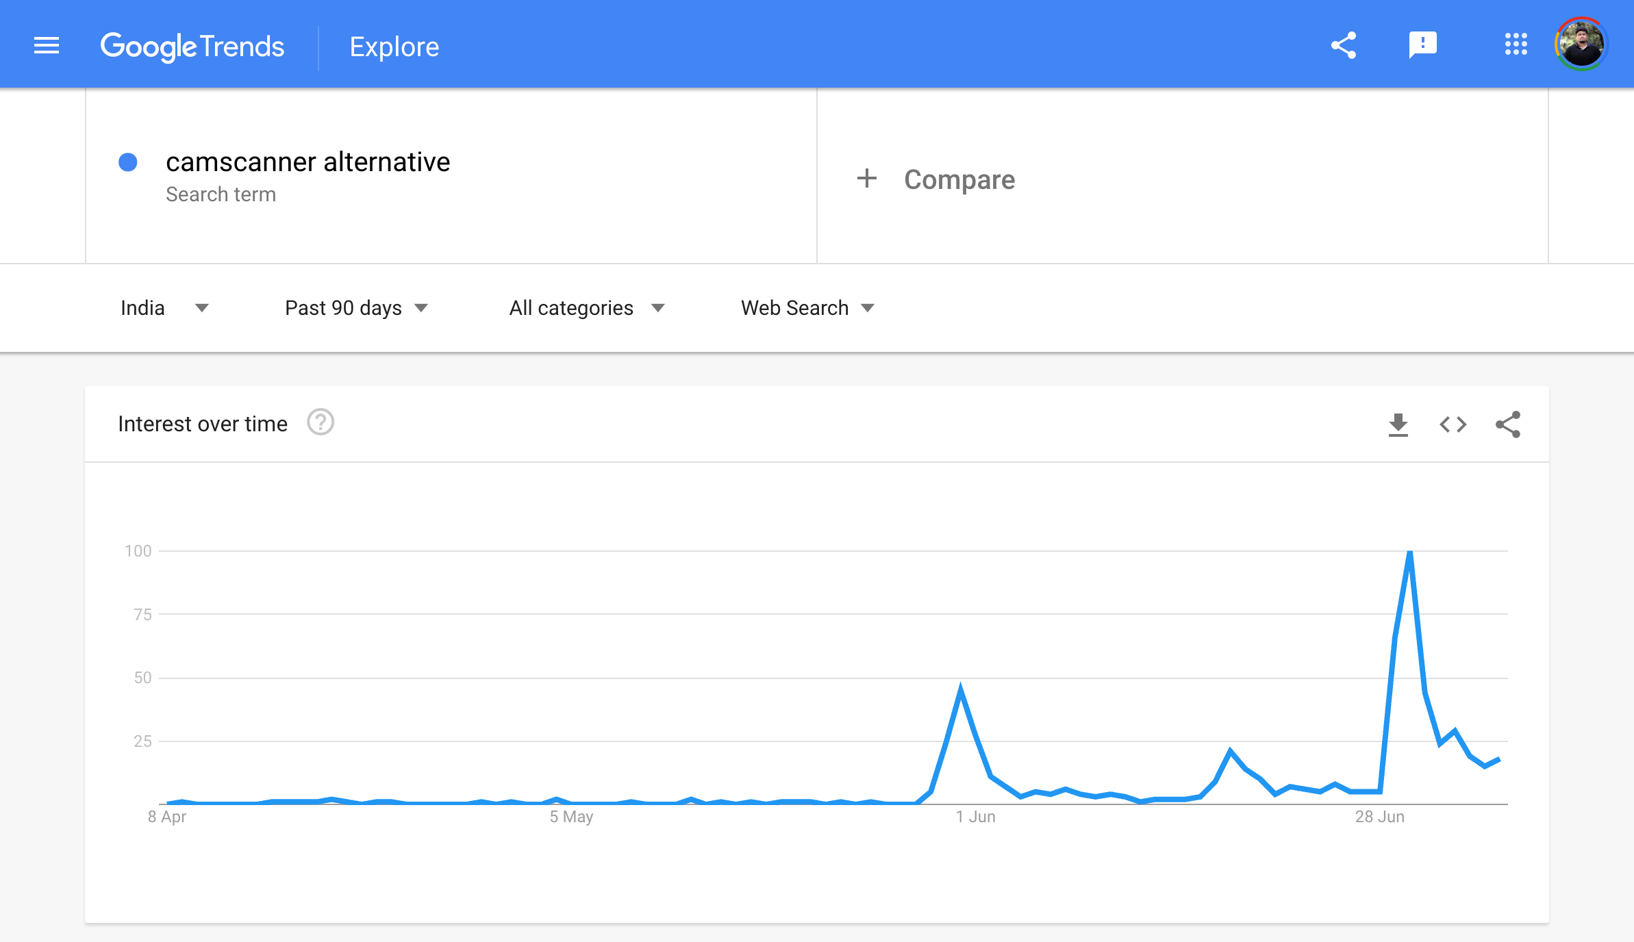Download the Interest over time CSV

point(1398,424)
